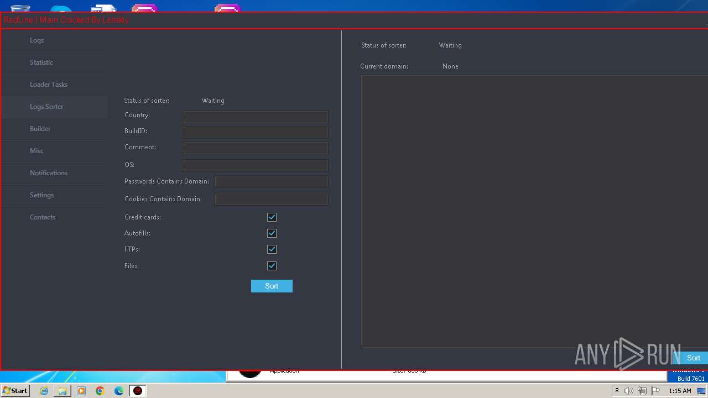
Task: Open the network tray icon
Action: 642,391
